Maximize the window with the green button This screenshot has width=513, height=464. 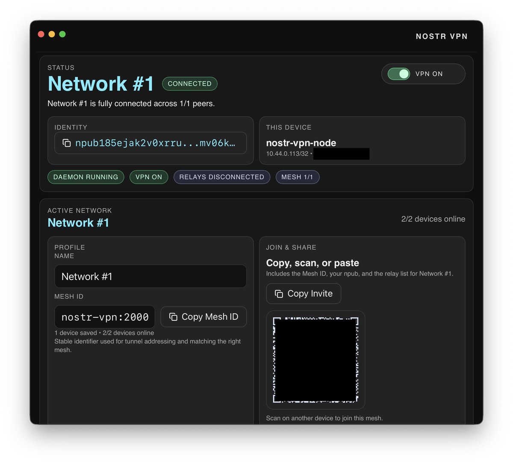62,34
